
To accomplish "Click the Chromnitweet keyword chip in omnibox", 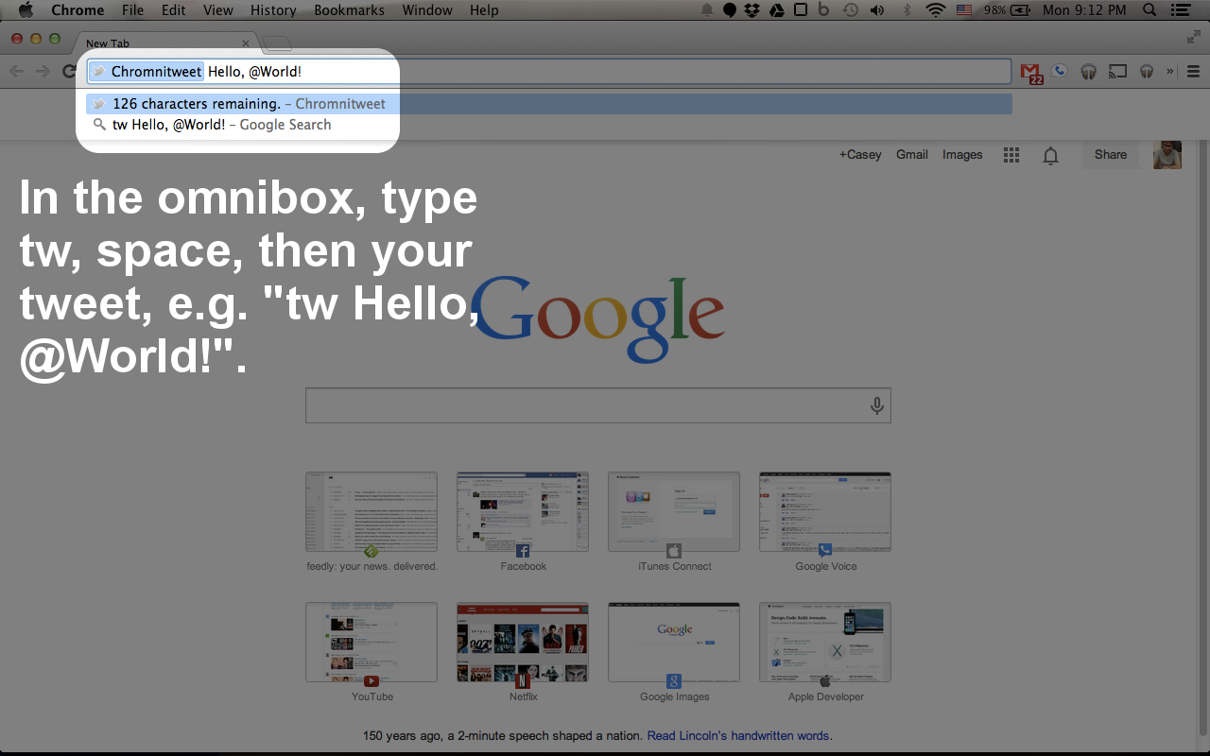I will pos(147,71).
